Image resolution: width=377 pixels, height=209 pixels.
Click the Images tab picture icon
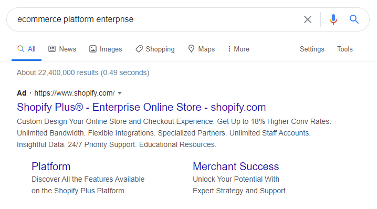coord(93,49)
